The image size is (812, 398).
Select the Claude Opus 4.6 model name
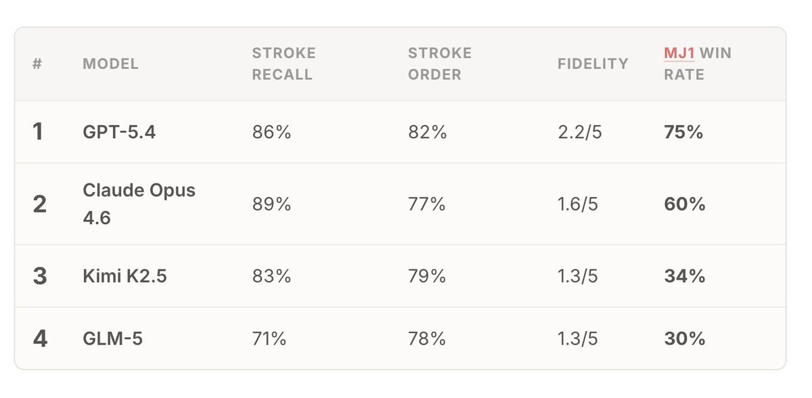(139, 203)
